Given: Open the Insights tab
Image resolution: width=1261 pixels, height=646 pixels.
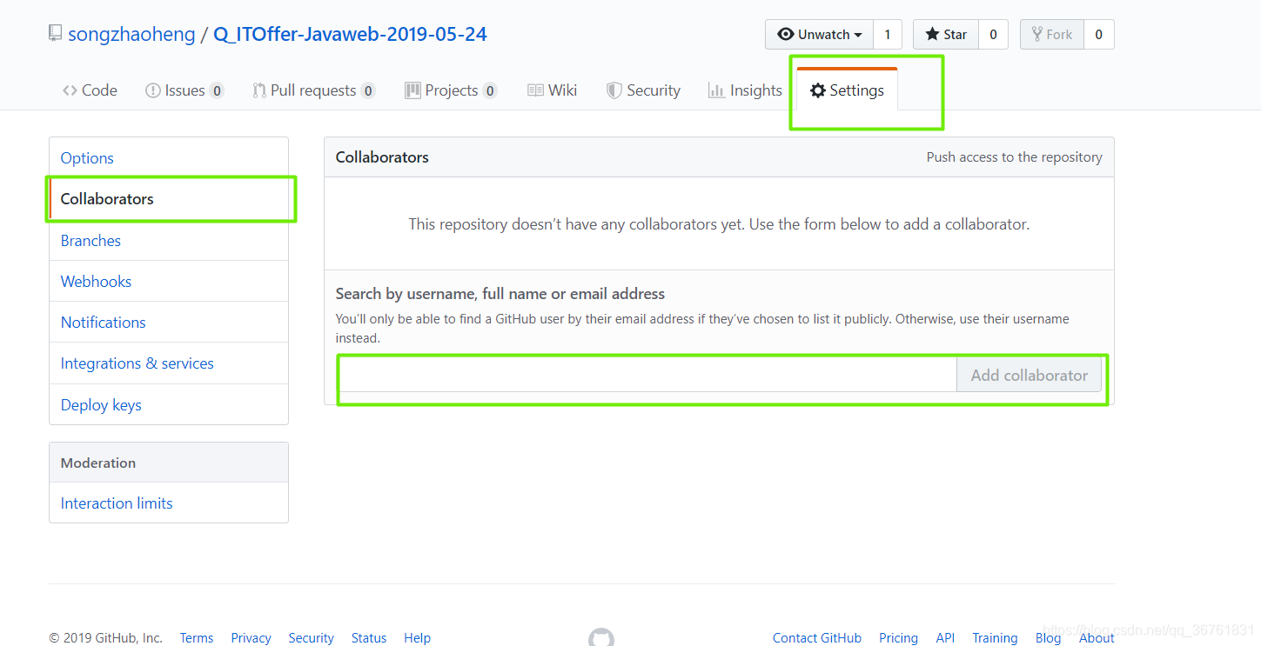Looking at the screenshot, I should [745, 90].
